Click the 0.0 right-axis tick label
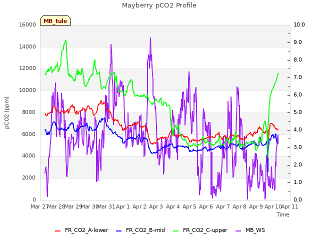This screenshot has height=240, width=320. pos(298,200)
